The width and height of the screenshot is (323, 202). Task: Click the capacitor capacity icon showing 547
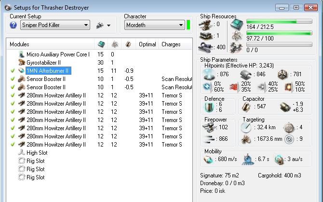246,107
